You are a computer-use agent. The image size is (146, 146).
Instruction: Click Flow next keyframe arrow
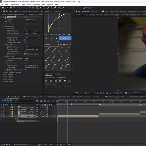[x=56, y=38]
